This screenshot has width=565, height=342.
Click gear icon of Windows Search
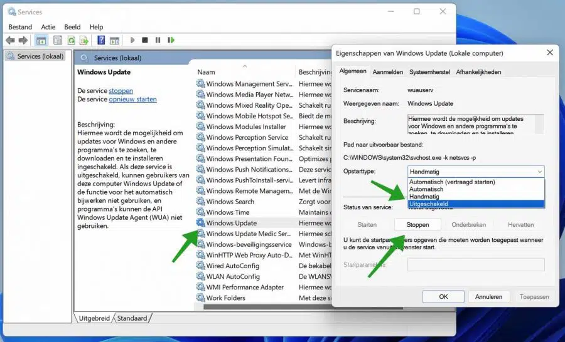(200, 202)
